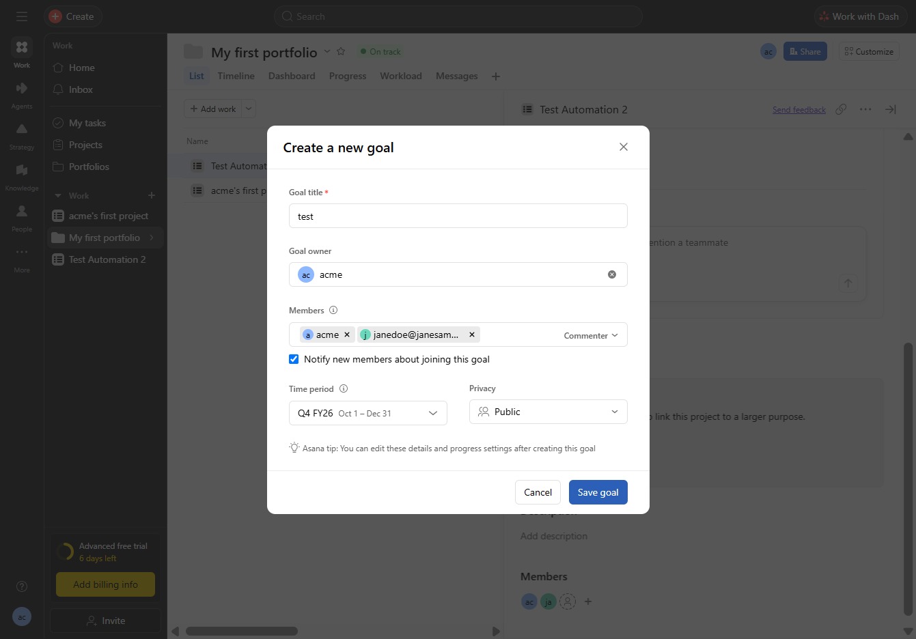The image size is (916, 639).
Task: Select Agents in left rail
Action: coord(22,95)
